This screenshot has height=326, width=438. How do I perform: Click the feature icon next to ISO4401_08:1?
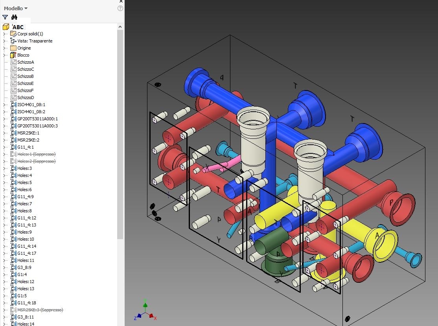[13, 105]
